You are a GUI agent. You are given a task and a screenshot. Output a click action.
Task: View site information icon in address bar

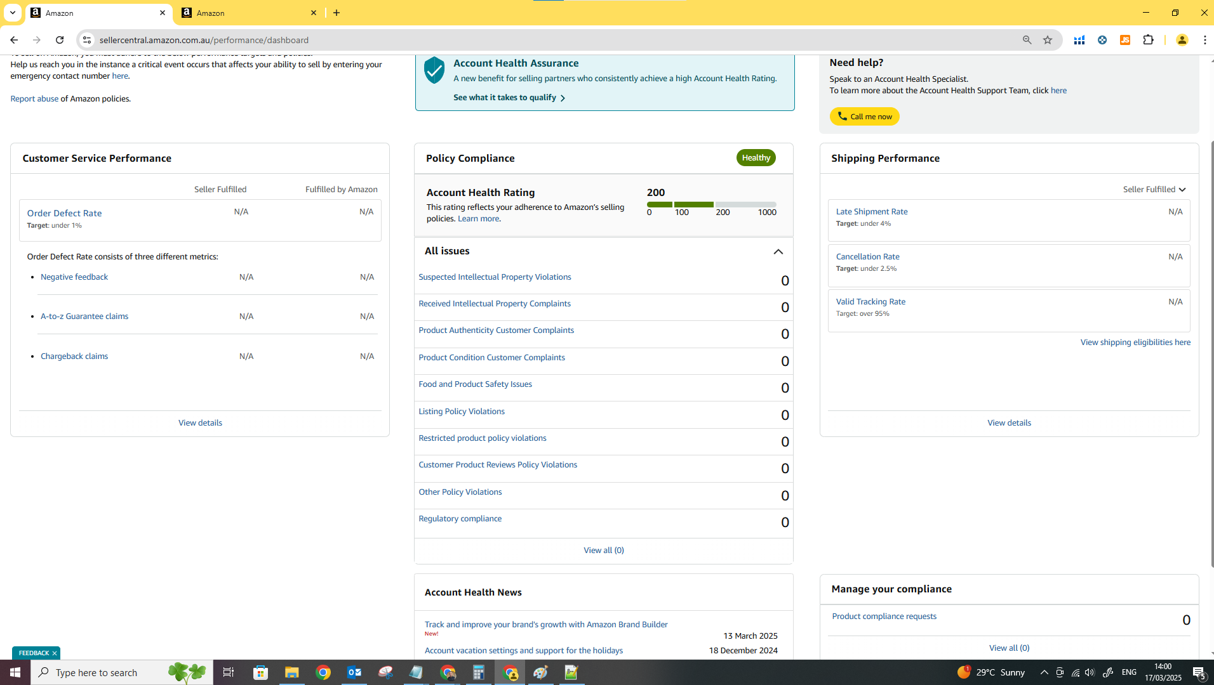click(x=87, y=40)
